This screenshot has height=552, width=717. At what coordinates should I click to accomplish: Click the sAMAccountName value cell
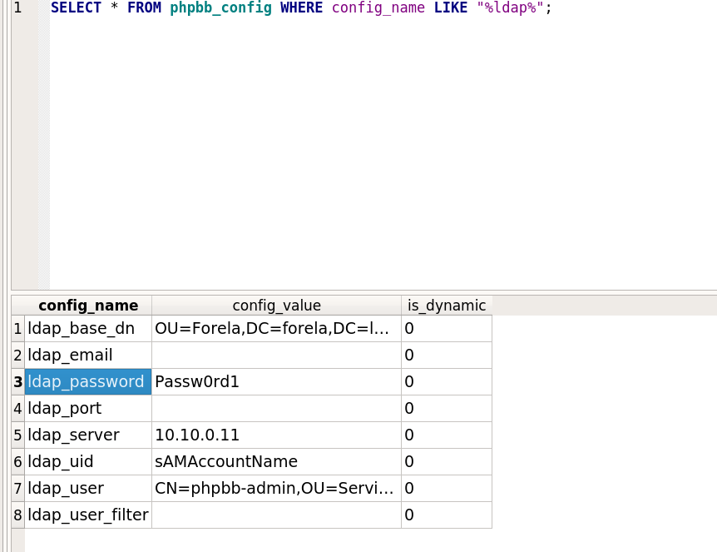coord(277,461)
